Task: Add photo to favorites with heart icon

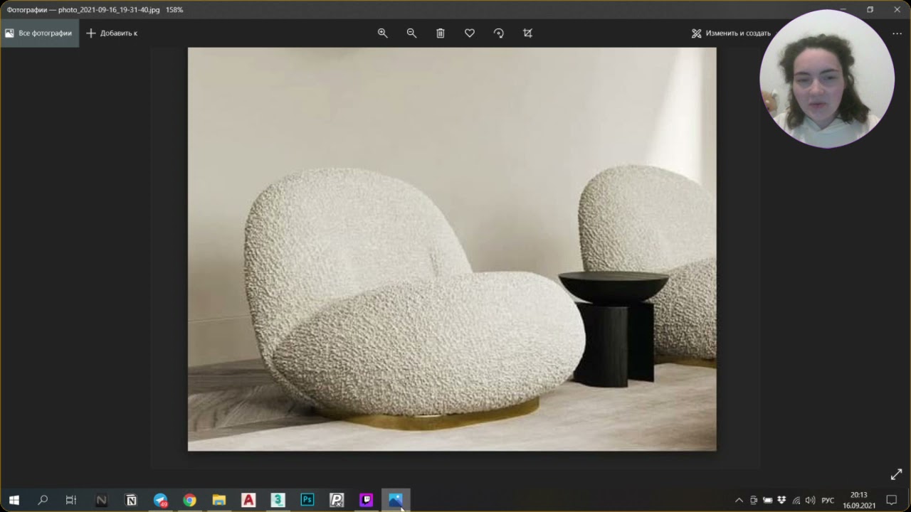Action: pos(470,33)
